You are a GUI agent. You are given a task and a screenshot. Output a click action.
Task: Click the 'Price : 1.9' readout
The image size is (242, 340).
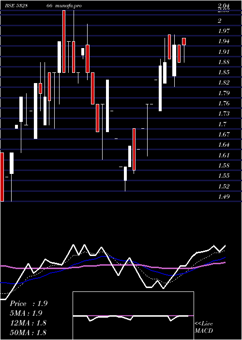coord(29,304)
